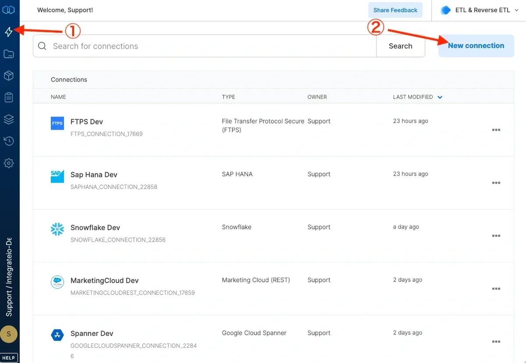The height and width of the screenshot is (363, 526).
Task: Click the Snowflake logo beside Snowflake Dev
Action: coord(57,229)
